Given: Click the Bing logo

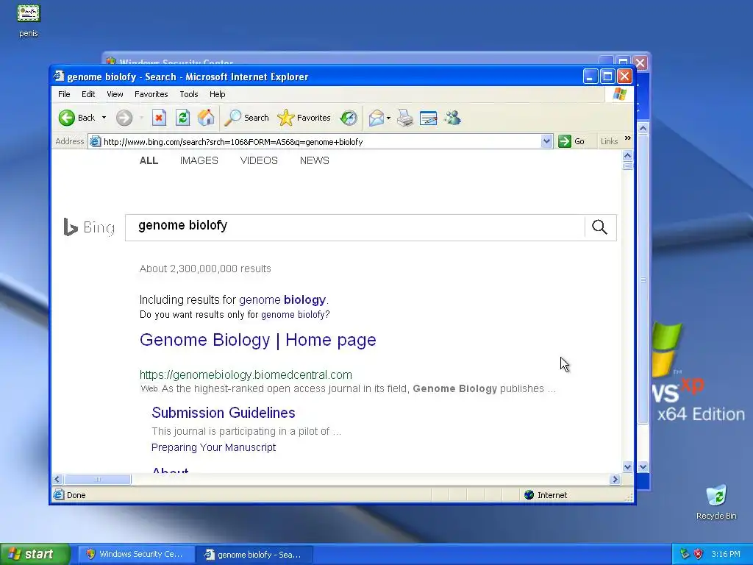Looking at the screenshot, I should point(89,227).
